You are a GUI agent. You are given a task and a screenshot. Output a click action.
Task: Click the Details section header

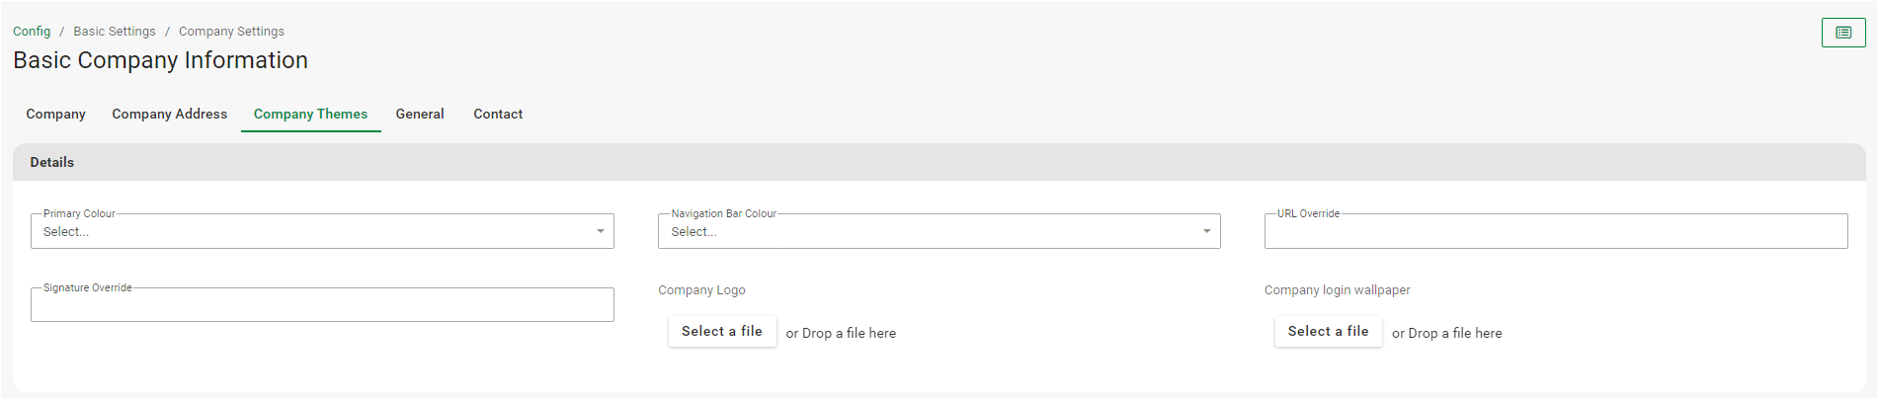tap(51, 162)
